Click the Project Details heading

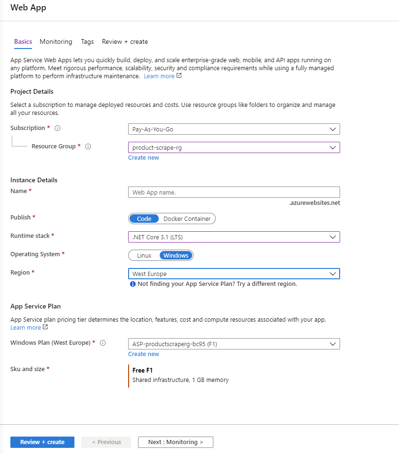[x=32, y=91]
